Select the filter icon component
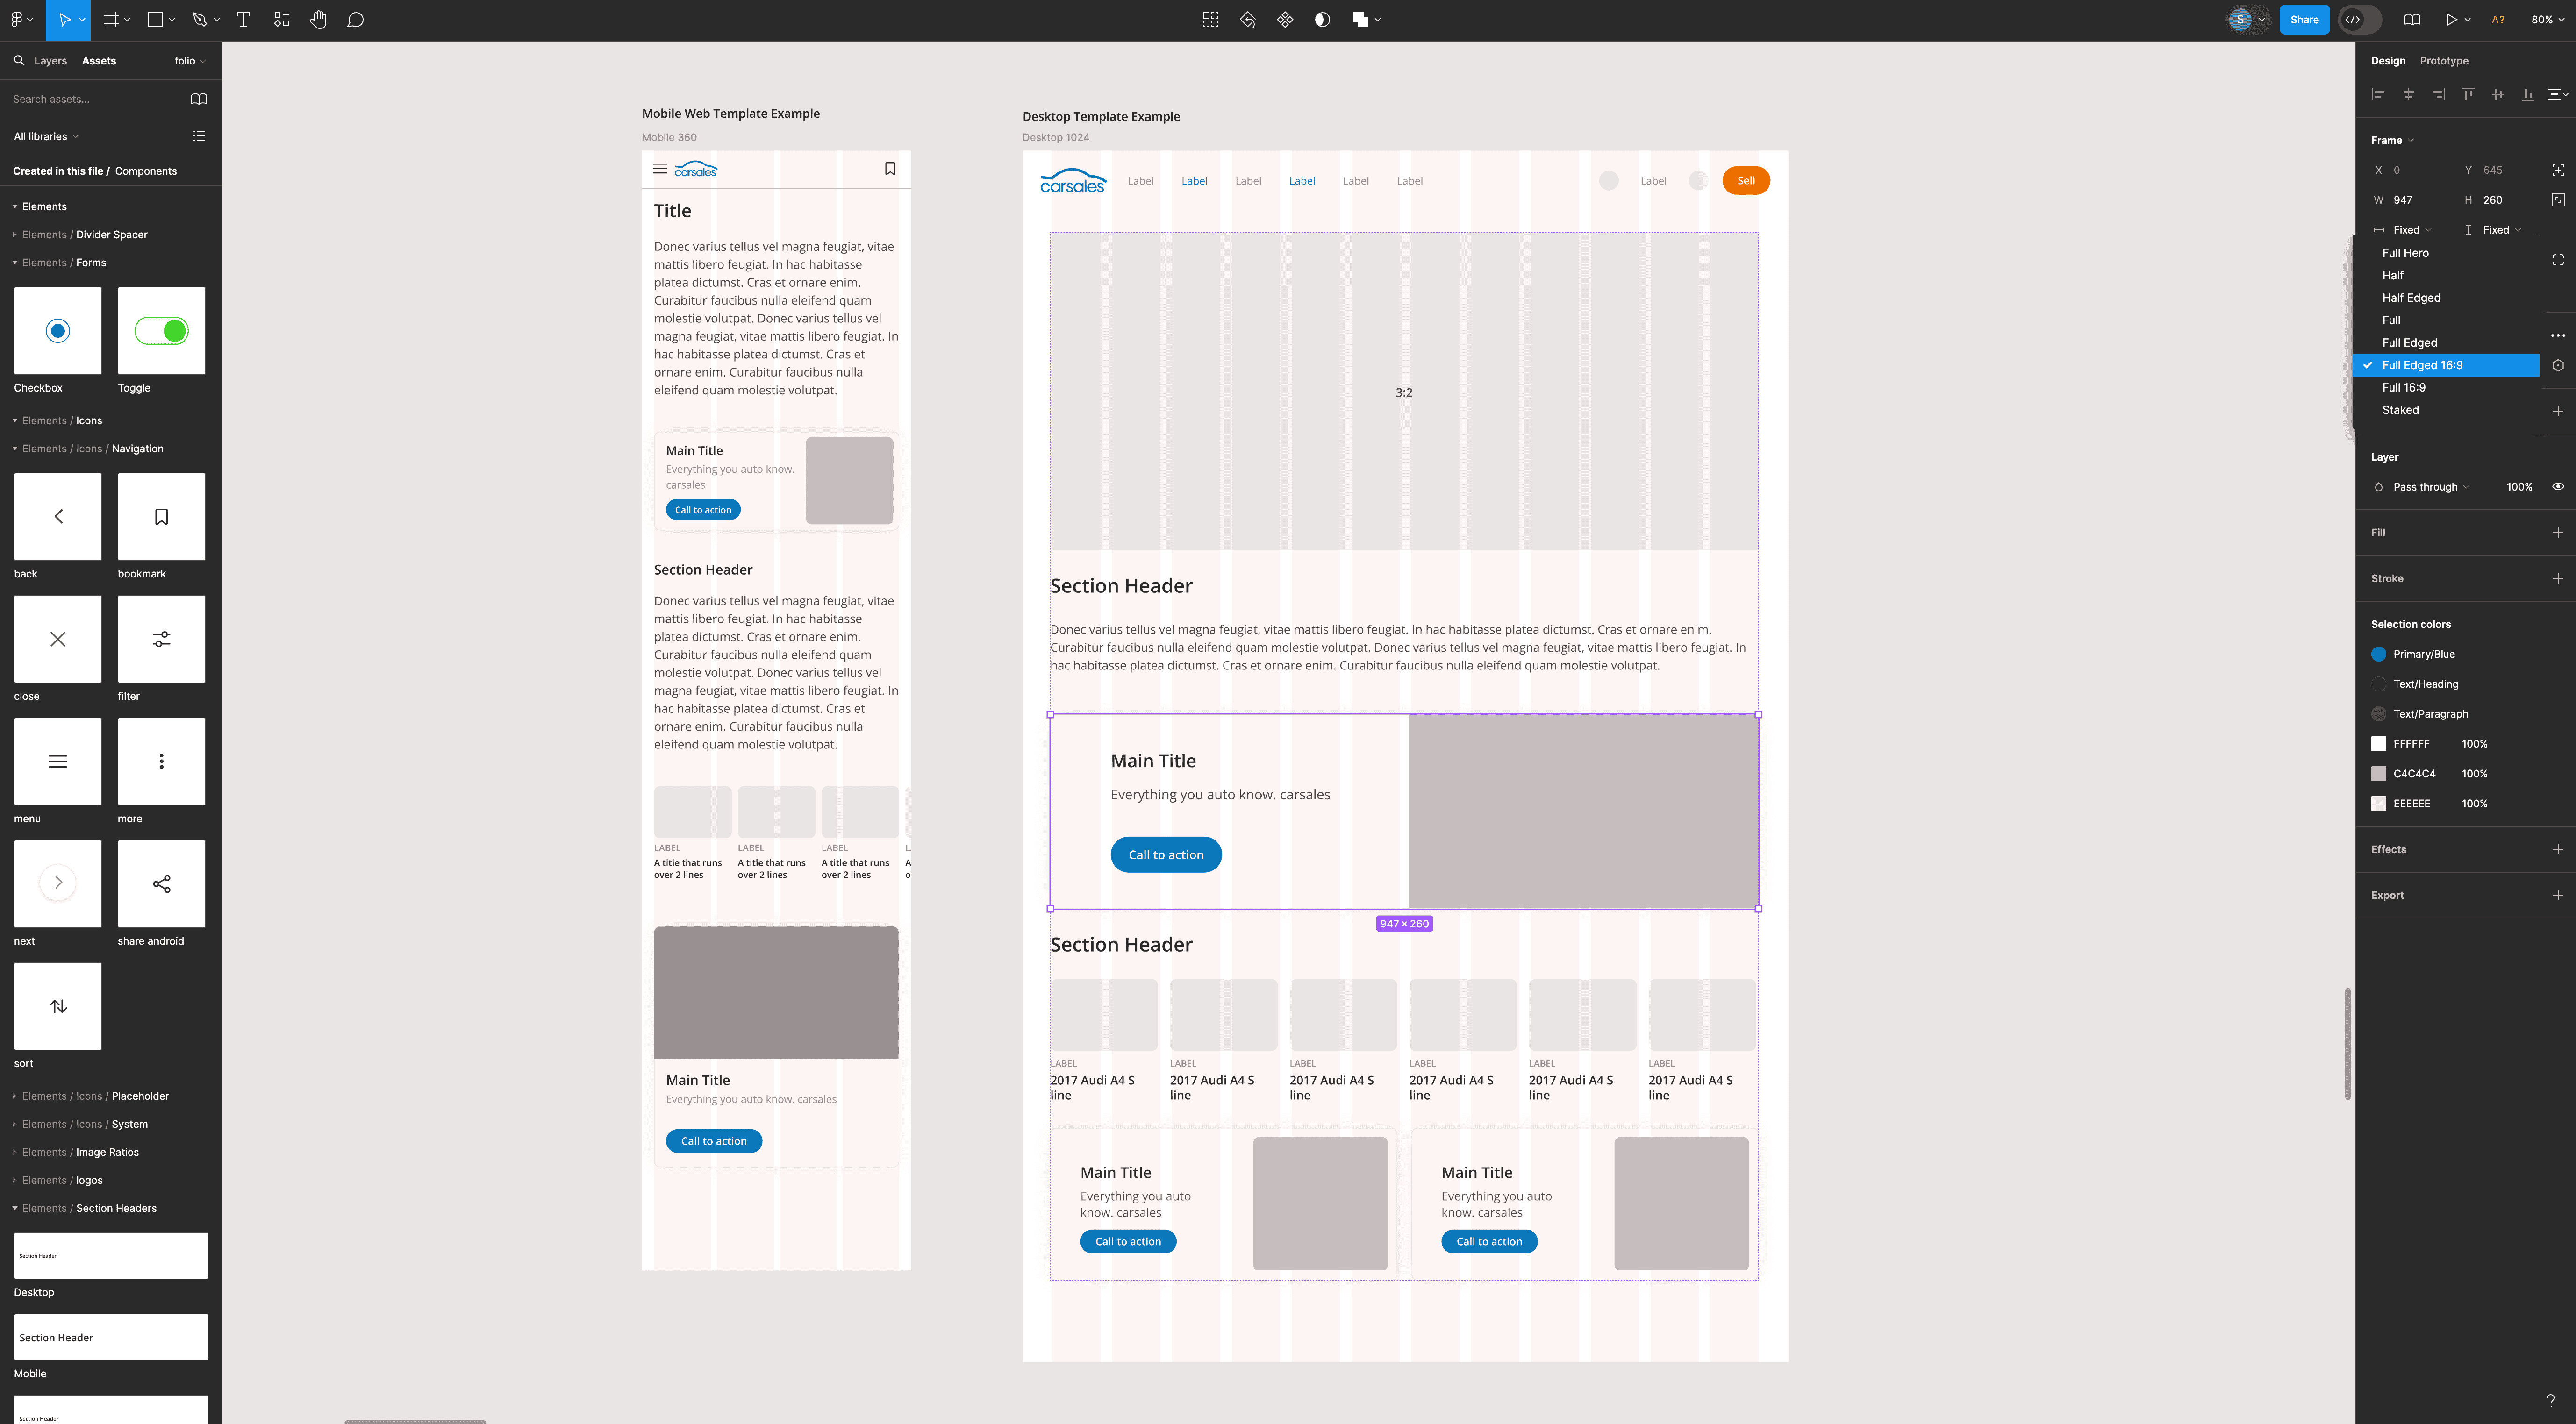The image size is (2576, 1424). pyautogui.click(x=161, y=639)
